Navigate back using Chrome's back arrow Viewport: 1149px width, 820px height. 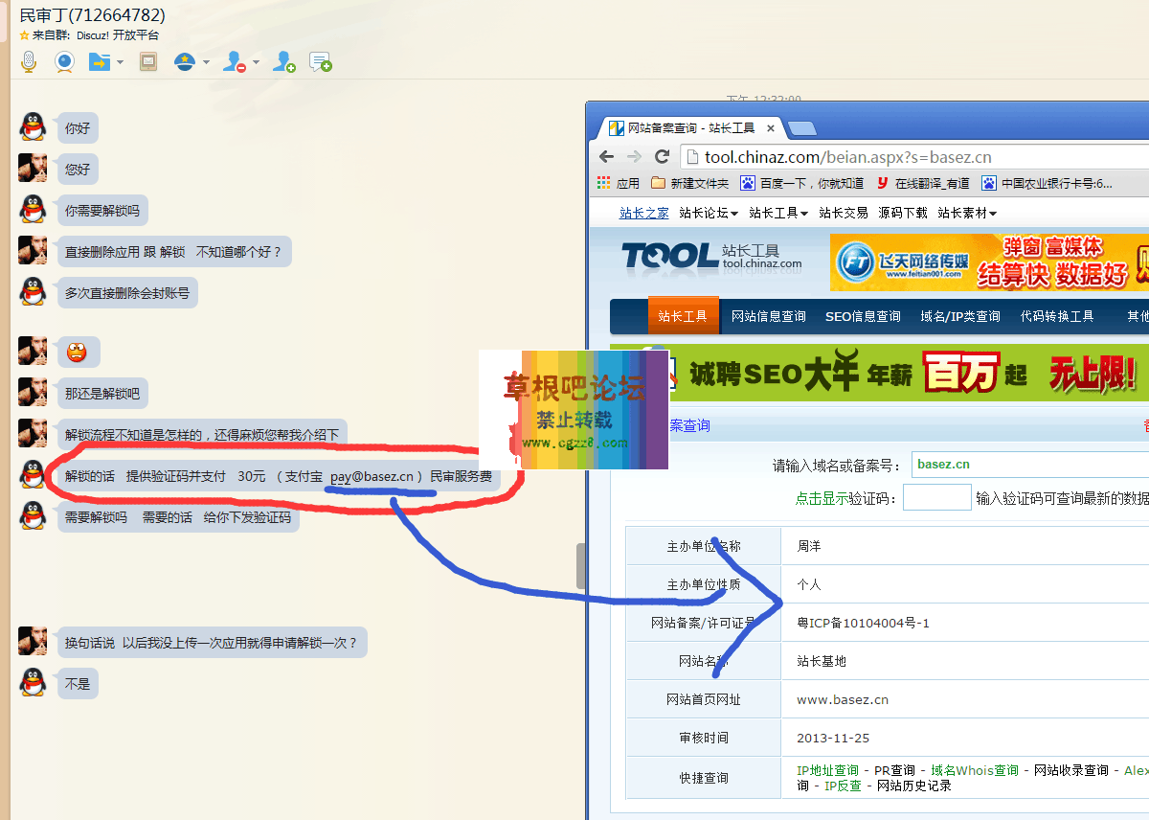[607, 157]
